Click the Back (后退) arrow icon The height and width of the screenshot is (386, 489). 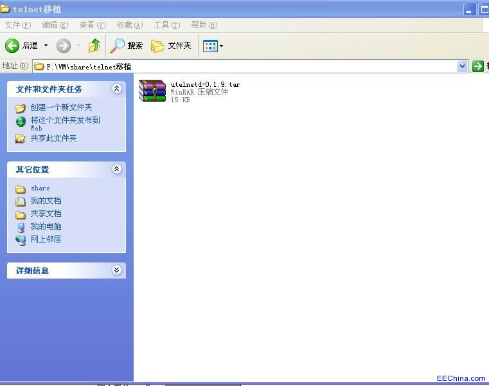[x=12, y=46]
